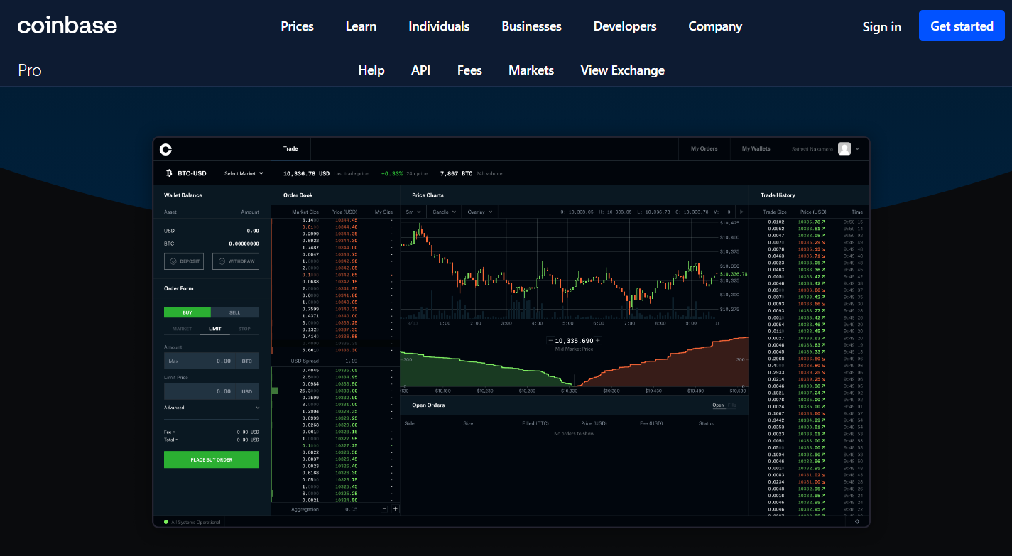
Task: Click the minus icon beside mid market price
Action: pyautogui.click(x=550, y=341)
